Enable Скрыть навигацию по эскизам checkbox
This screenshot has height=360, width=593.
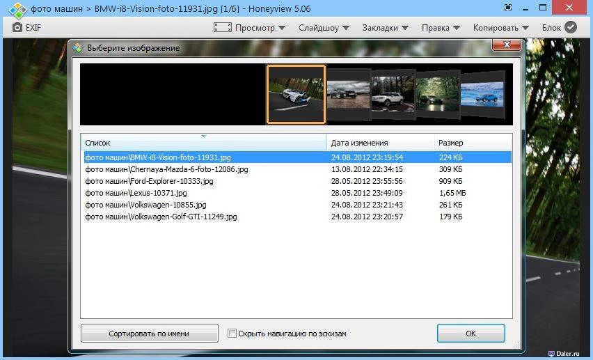coord(232,334)
